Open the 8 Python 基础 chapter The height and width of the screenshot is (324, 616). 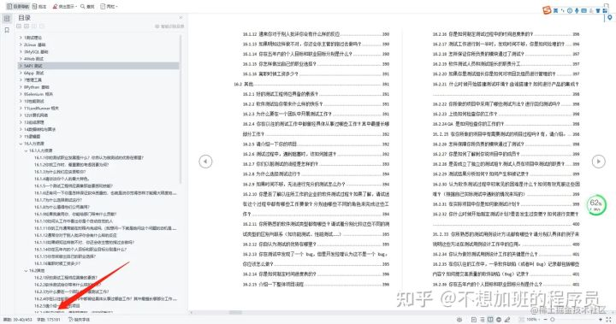(x=37, y=87)
